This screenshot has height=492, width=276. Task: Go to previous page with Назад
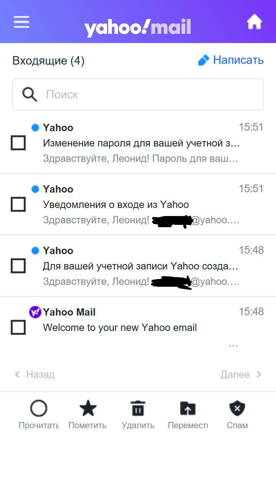34,374
